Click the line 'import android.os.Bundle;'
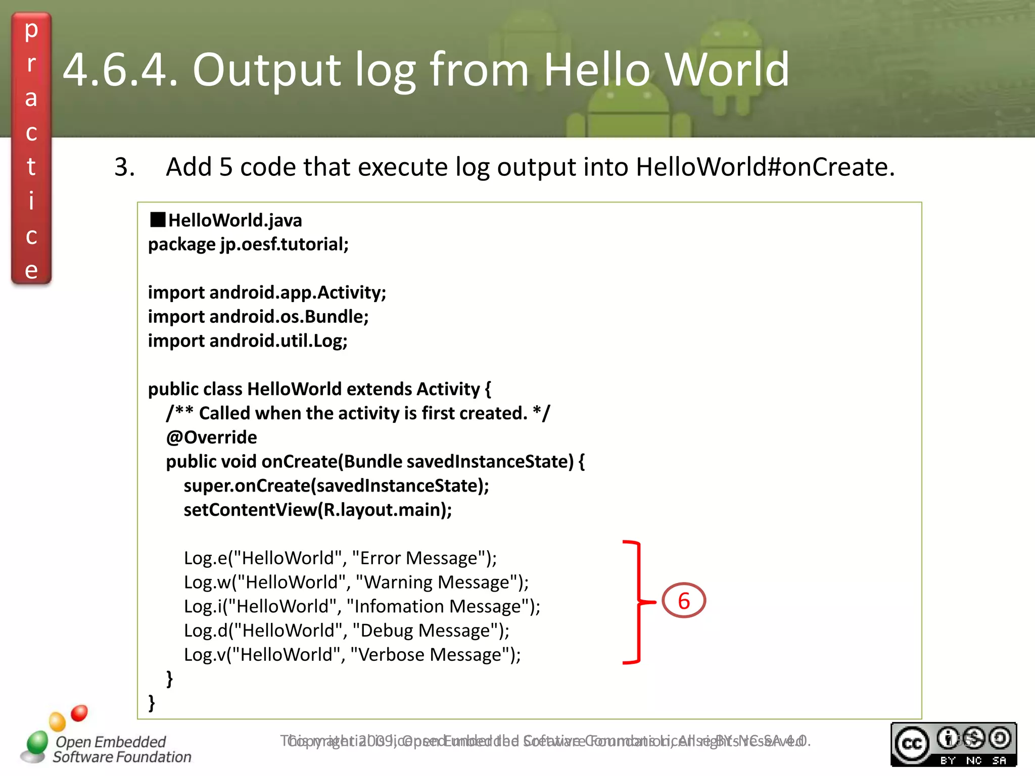Image resolution: width=1035 pixels, height=776 pixels. [x=258, y=317]
